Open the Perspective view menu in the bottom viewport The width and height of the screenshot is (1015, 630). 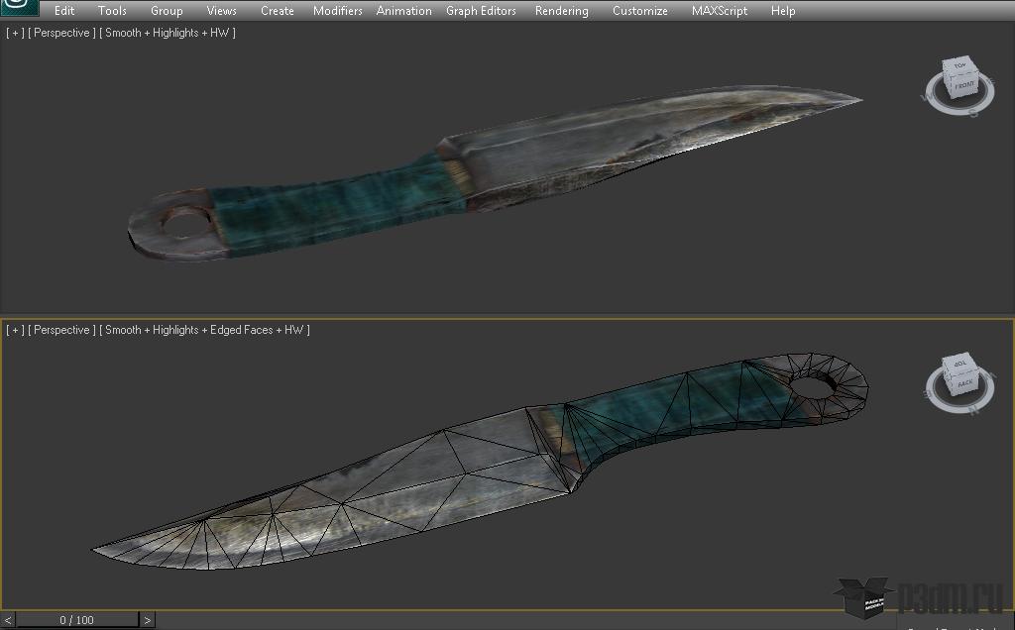point(61,330)
